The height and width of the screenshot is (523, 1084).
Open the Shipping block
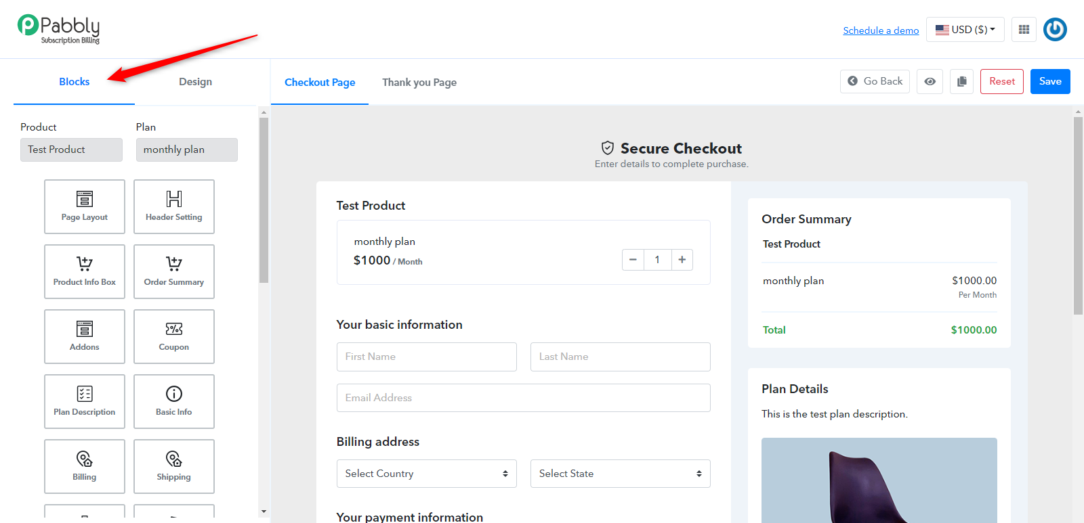[174, 466]
